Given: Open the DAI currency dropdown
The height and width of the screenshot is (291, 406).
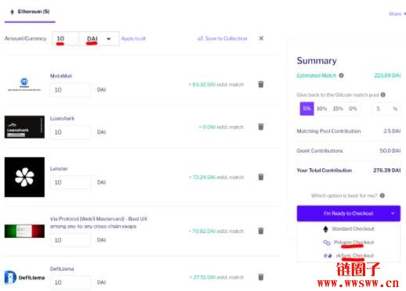Looking at the screenshot, I should tap(99, 38).
